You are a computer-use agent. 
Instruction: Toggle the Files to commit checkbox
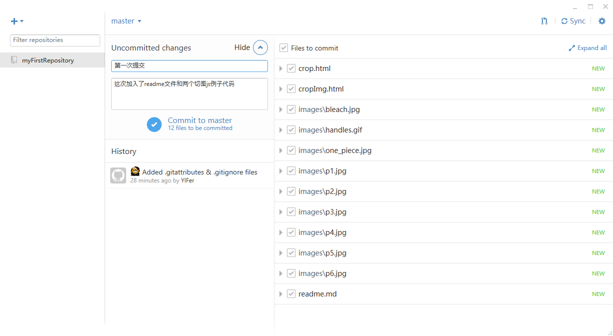coord(283,48)
